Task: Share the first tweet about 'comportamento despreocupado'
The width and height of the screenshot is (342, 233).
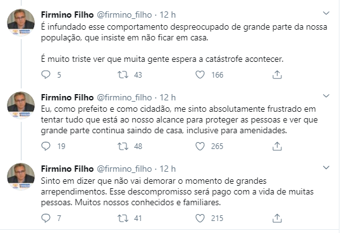Action: tap(277, 75)
